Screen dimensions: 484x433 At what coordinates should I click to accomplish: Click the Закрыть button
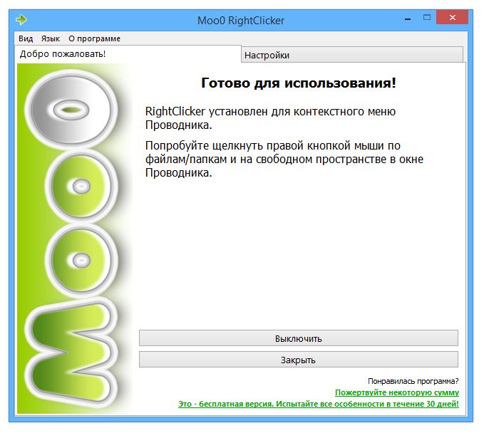coord(299,360)
